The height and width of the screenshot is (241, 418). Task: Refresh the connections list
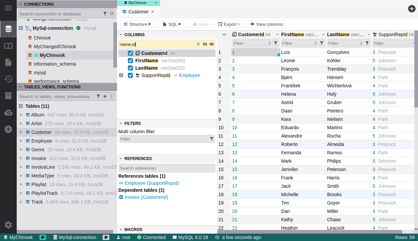tap(112, 14)
